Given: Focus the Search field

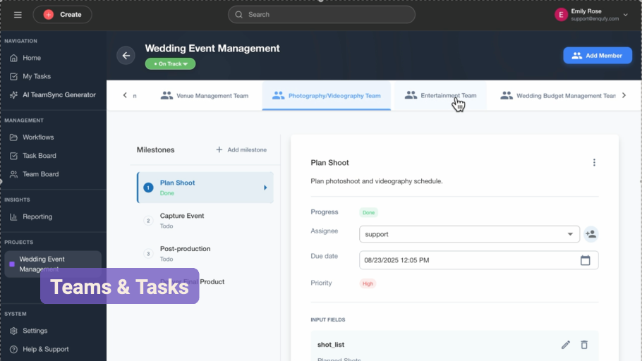Looking at the screenshot, I should pyautogui.click(x=322, y=15).
